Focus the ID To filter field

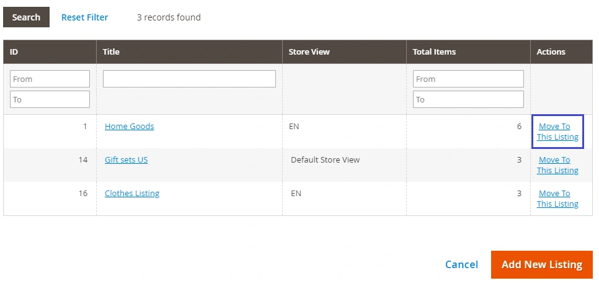(50, 99)
